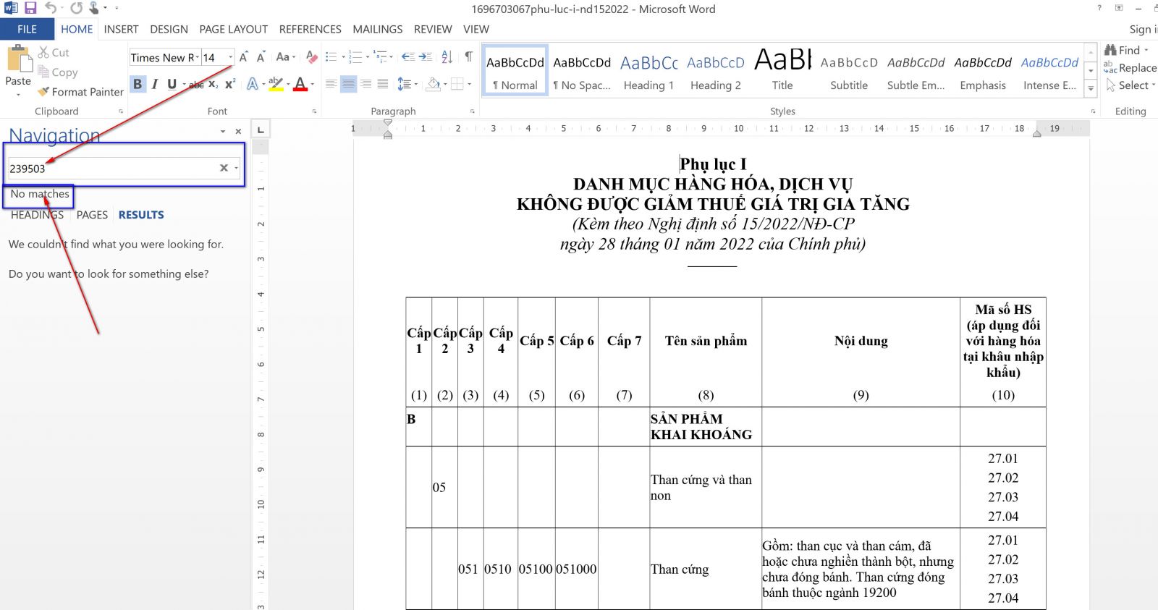Click the red Font Color button
This screenshot has width=1158, height=610.
[300, 84]
